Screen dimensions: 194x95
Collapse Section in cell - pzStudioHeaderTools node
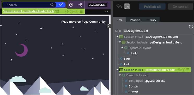(117, 70)
